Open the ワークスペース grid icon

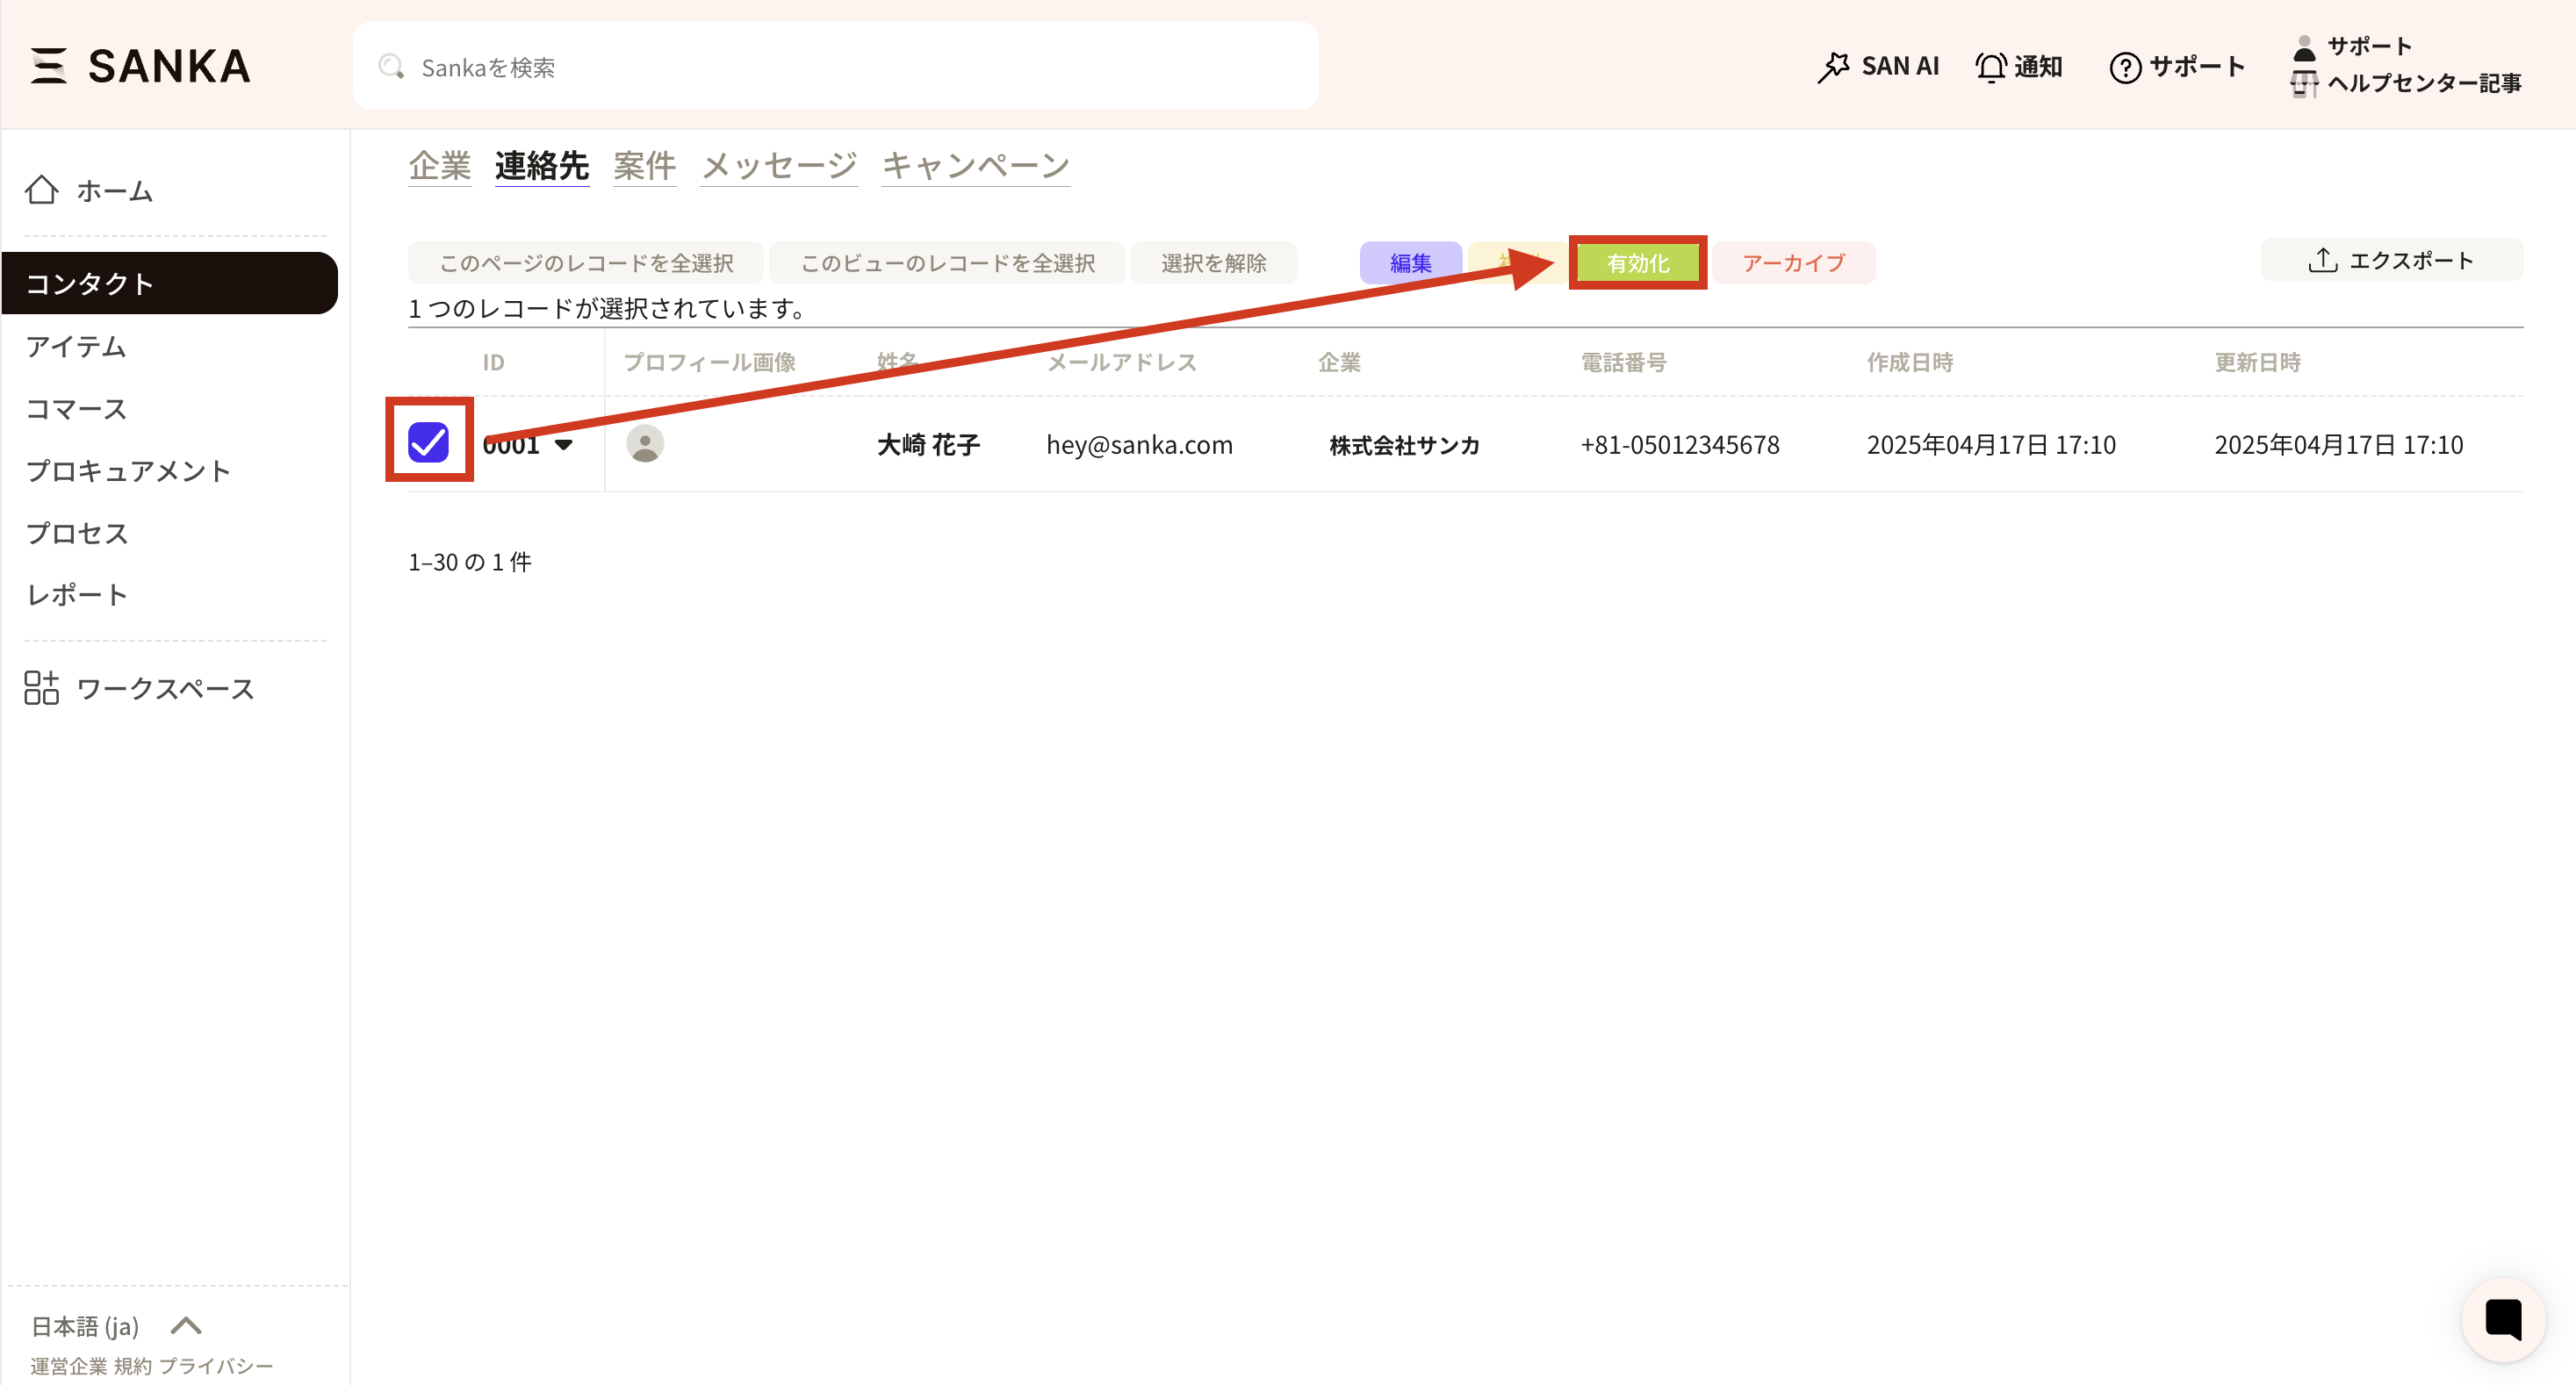click(x=42, y=688)
